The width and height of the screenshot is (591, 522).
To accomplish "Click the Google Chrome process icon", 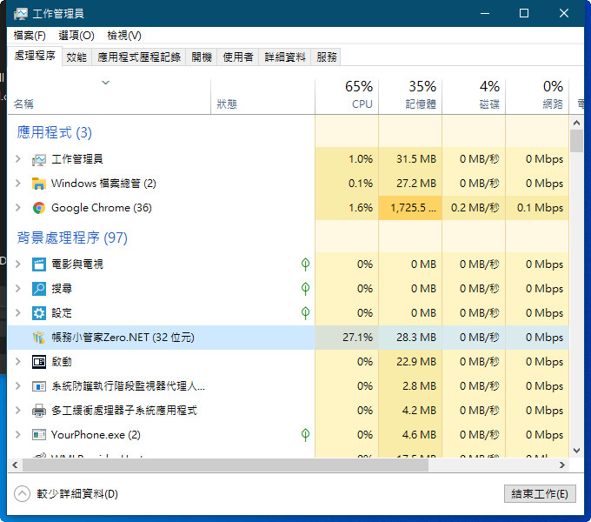I will (39, 208).
